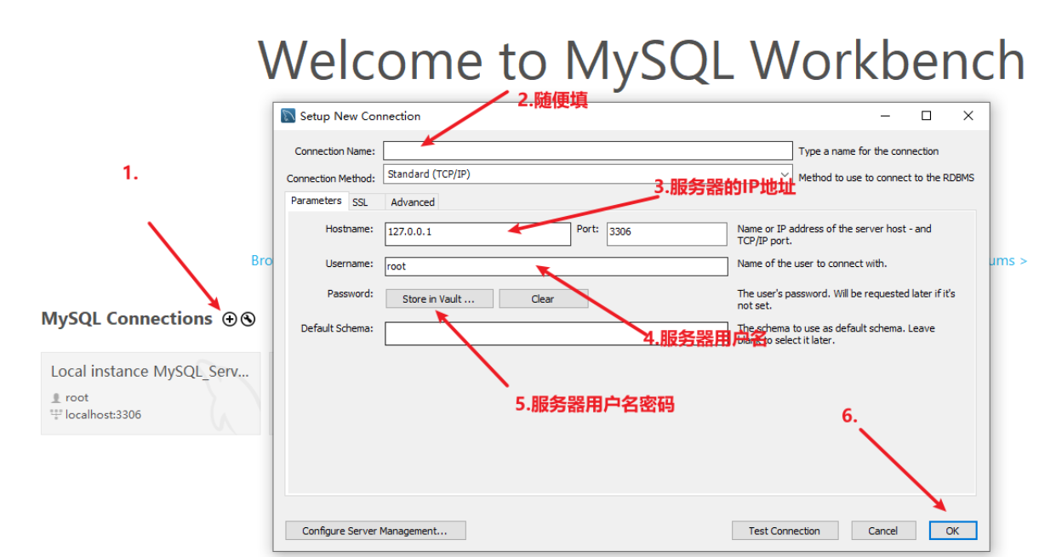Click the root user icon on connection tile

[54, 397]
